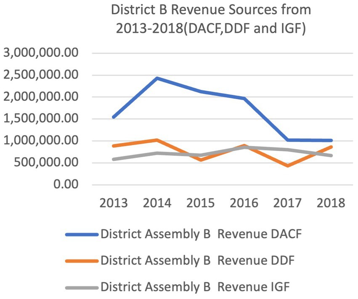Click the 2017 x-axis label
Screen dimensions: 358x299
[287, 203]
